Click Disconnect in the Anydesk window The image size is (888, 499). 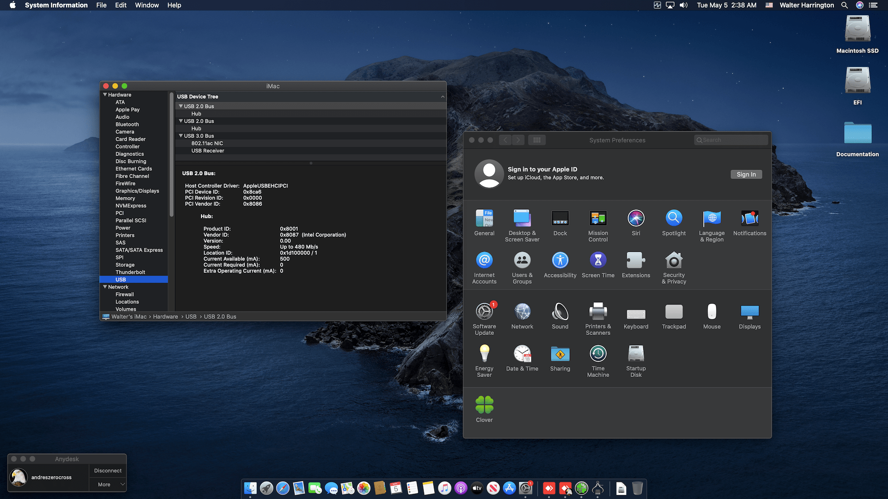(x=108, y=471)
